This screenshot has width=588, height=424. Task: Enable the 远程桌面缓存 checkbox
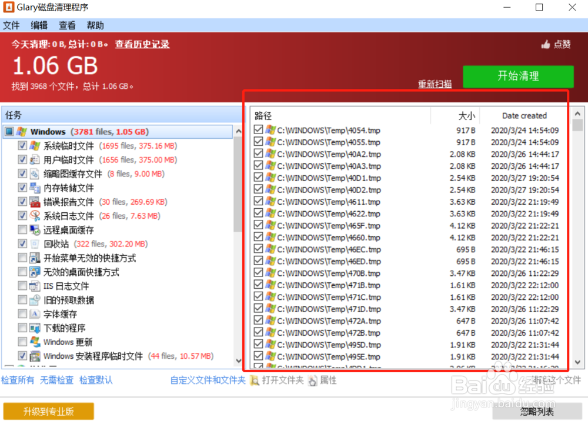22,230
